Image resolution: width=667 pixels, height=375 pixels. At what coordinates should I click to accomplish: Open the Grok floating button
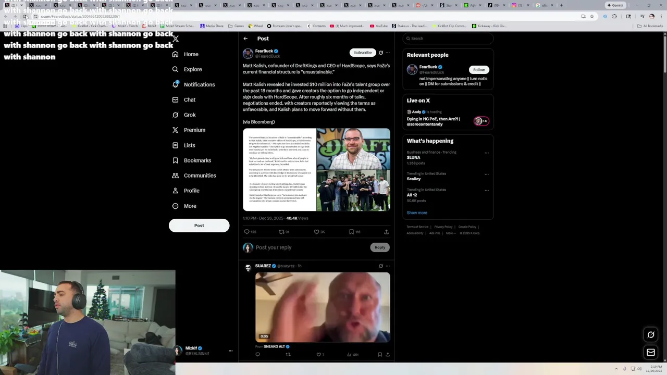pyautogui.click(x=651, y=335)
